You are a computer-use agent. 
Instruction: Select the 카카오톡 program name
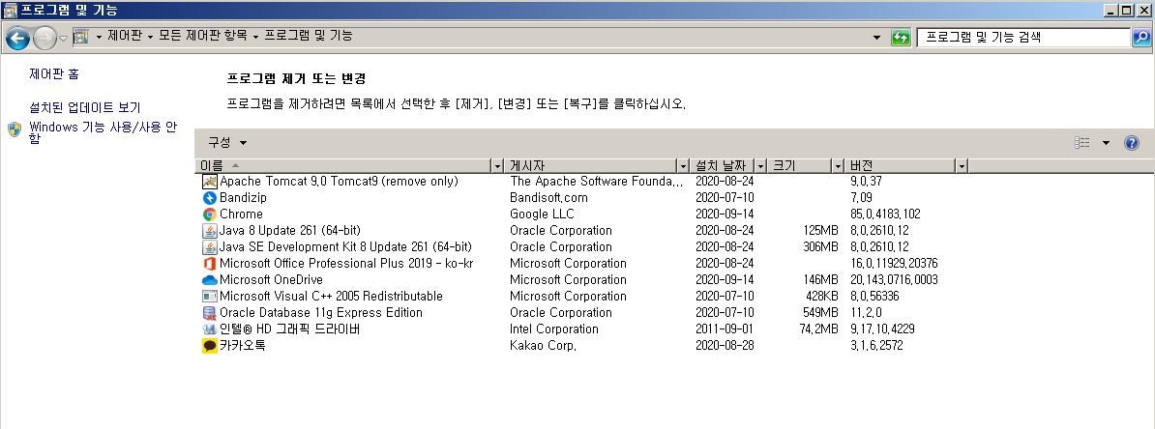tap(243, 345)
